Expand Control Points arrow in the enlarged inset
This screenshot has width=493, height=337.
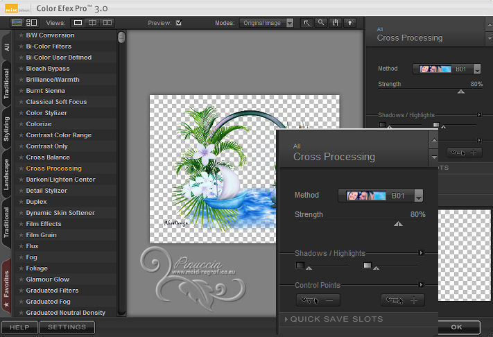tap(421, 285)
